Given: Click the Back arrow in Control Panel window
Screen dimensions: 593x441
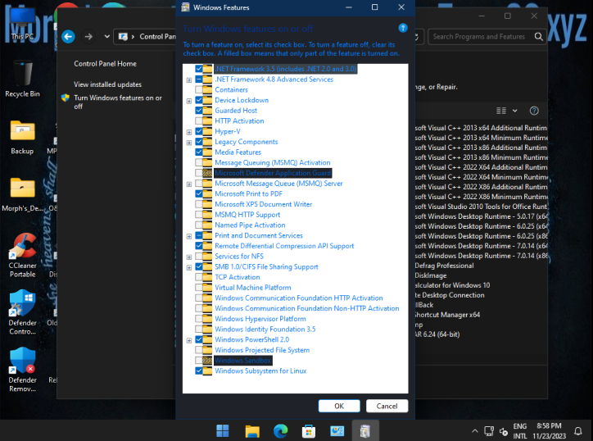Looking at the screenshot, I should (x=69, y=37).
